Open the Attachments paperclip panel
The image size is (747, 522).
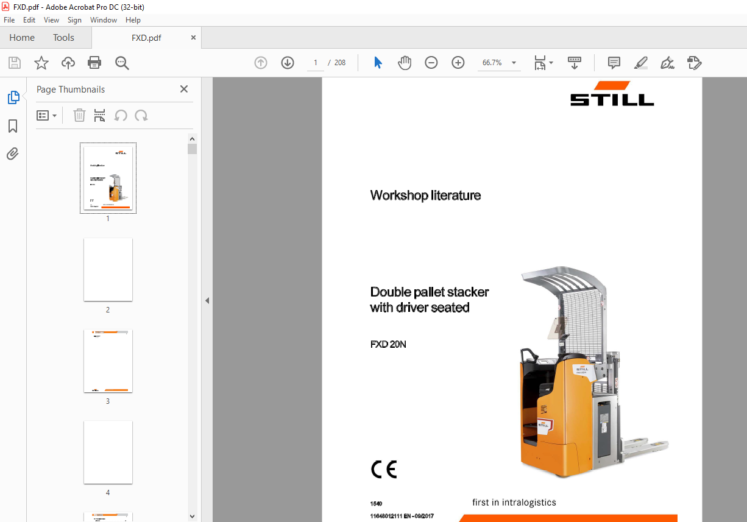tap(13, 153)
